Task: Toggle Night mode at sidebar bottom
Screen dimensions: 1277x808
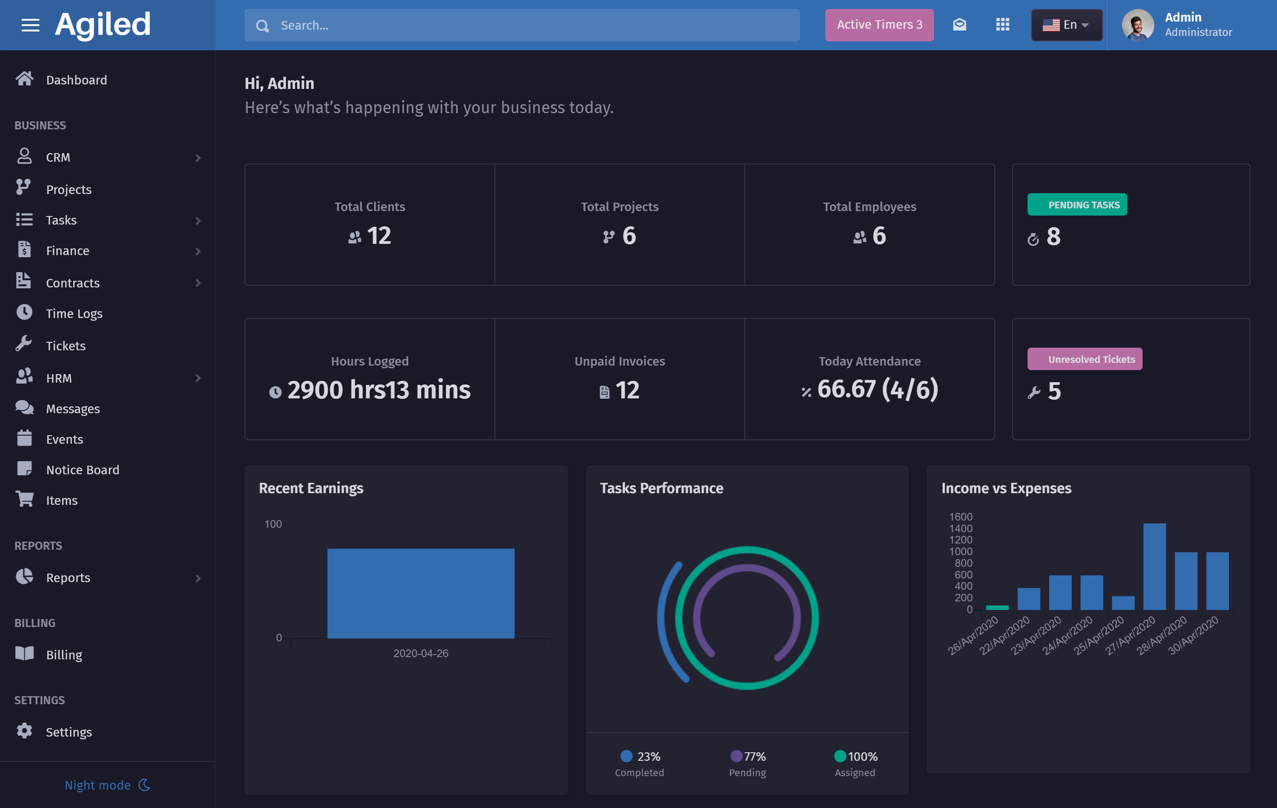Action: 107,785
